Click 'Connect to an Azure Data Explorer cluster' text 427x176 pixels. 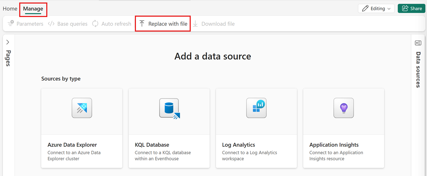click(74, 155)
